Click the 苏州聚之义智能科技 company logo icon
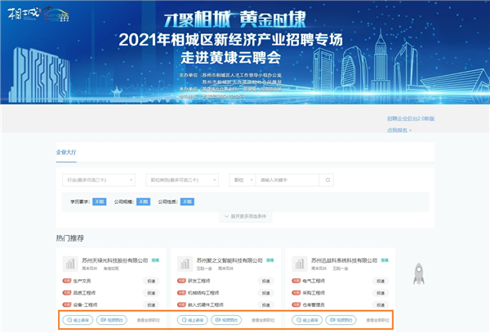Viewport: 490px width, 333px height. coord(186,263)
